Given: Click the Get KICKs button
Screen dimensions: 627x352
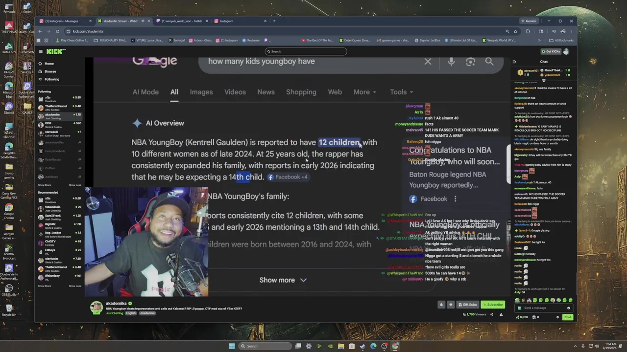Looking at the screenshot, I should coord(551,51).
